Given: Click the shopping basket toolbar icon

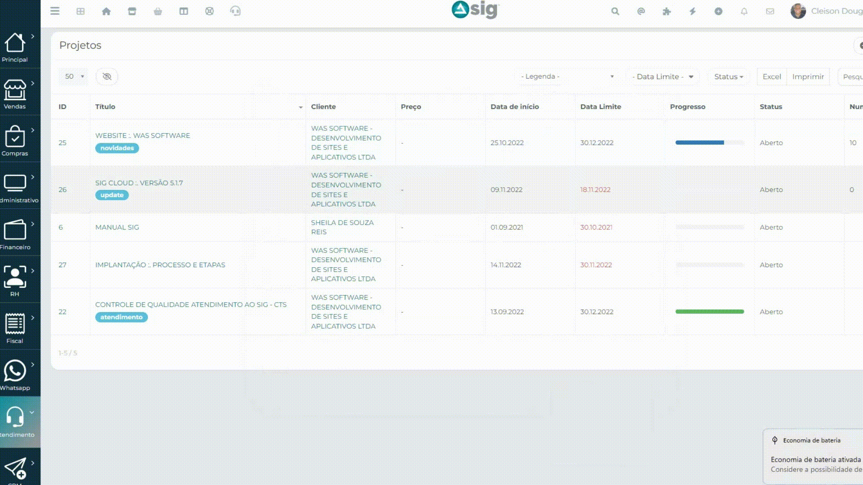Looking at the screenshot, I should (x=158, y=11).
